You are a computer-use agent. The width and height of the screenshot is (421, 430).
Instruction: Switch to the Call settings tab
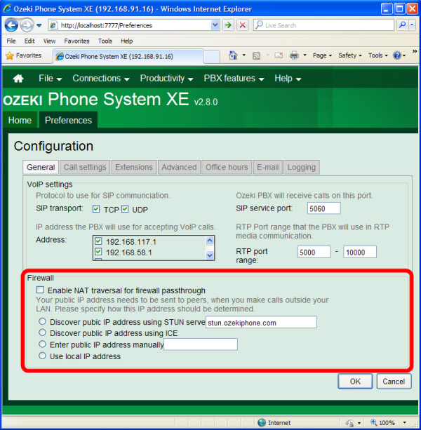click(85, 167)
